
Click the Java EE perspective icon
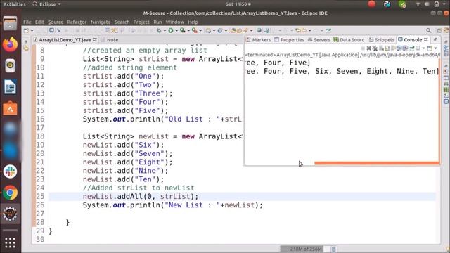pyautogui.click(x=446, y=30)
